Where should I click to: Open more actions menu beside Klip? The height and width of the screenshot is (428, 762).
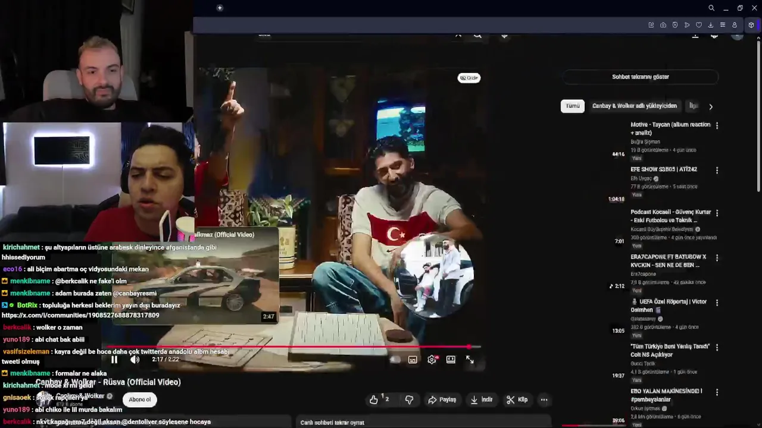(x=544, y=399)
